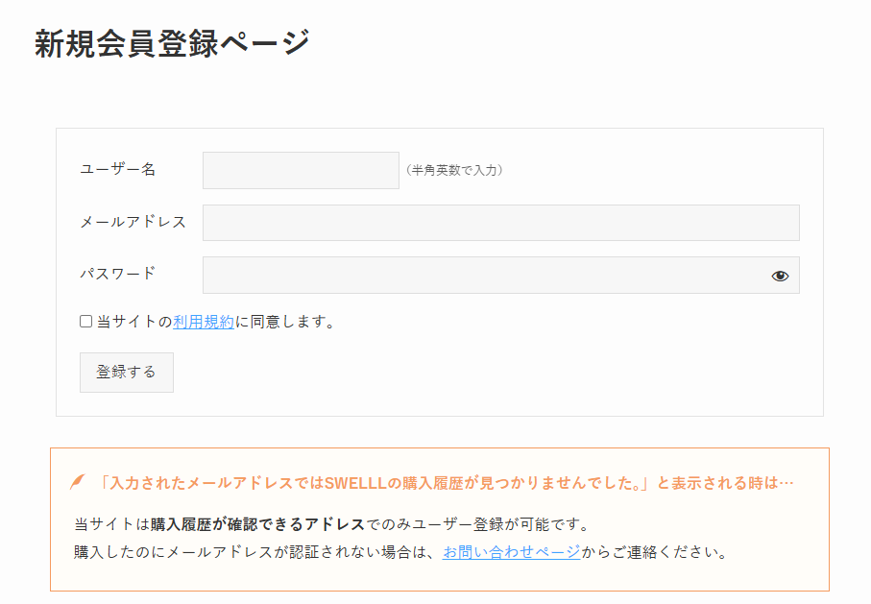871x604 pixels.
Task: Open the お問い合わせページ link
Action: pyautogui.click(x=511, y=552)
